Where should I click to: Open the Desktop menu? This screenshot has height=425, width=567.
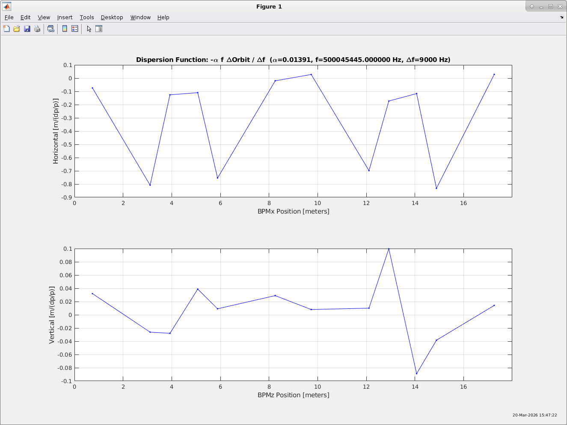(112, 18)
